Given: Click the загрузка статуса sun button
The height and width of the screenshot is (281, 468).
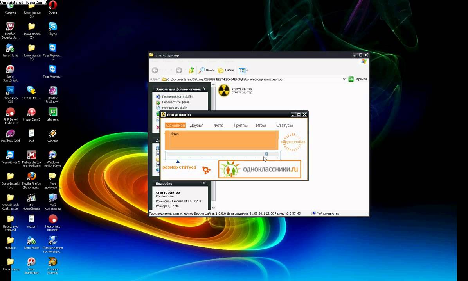Looking at the screenshot, I should click(x=293, y=142).
